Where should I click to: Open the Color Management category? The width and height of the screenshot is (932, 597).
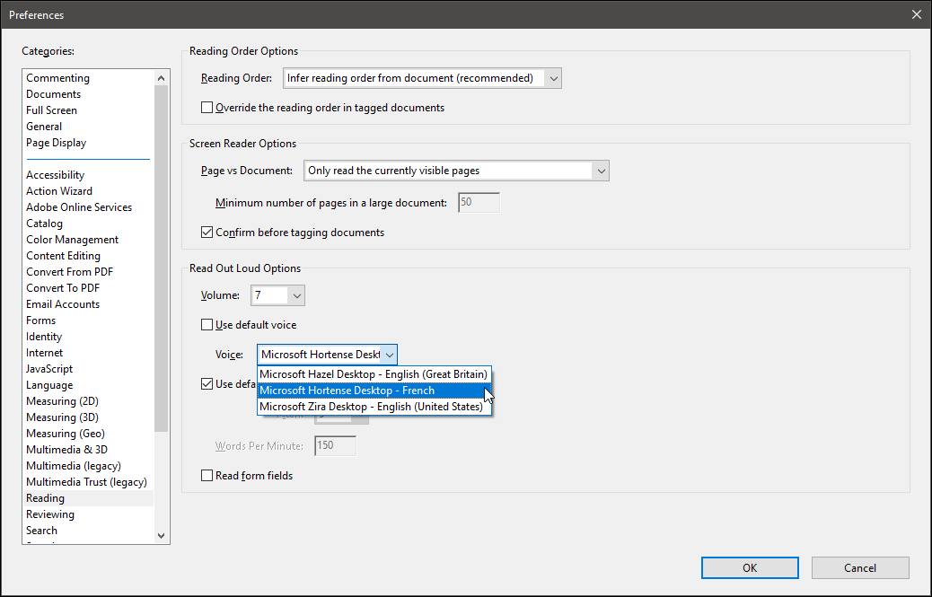click(x=72, y=239)
